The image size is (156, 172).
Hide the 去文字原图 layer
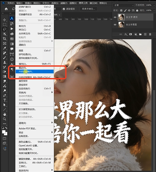pos(115,25)
